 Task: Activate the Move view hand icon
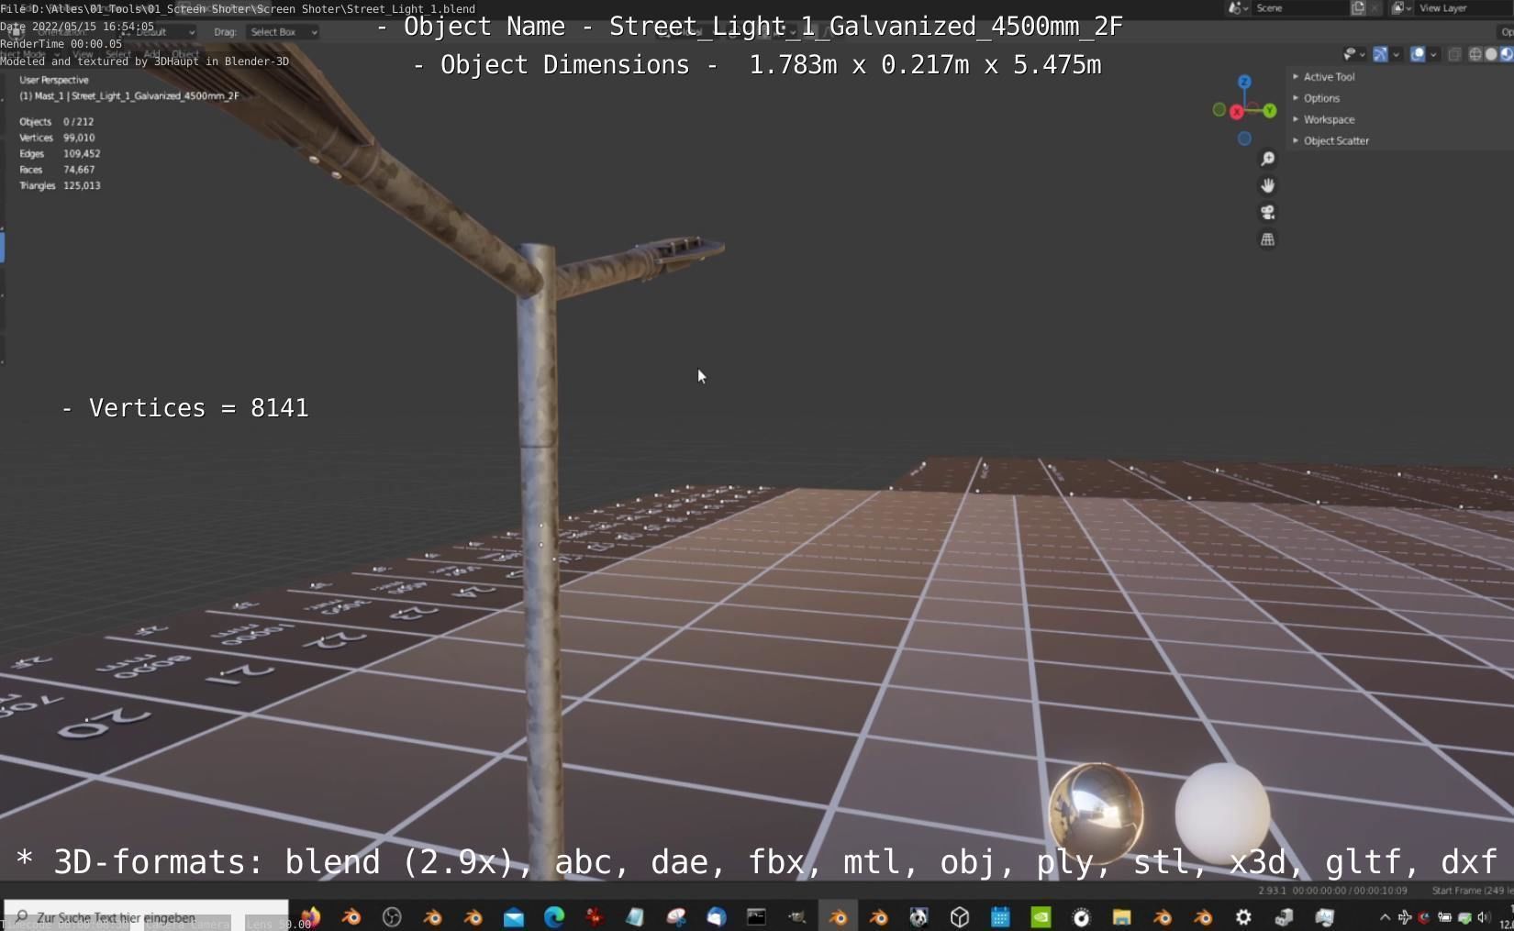coord(1267,185)
